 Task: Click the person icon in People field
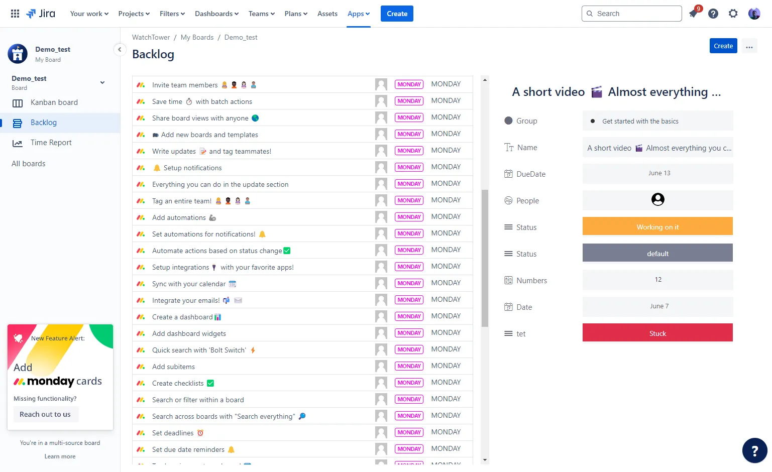pos(658,200)
